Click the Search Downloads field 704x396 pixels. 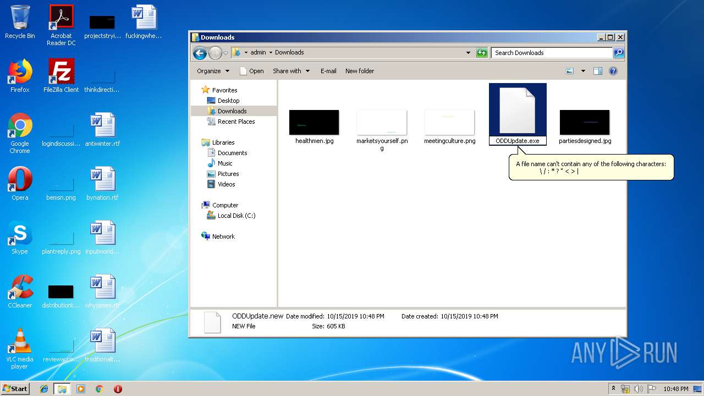(x=552, y=53)
